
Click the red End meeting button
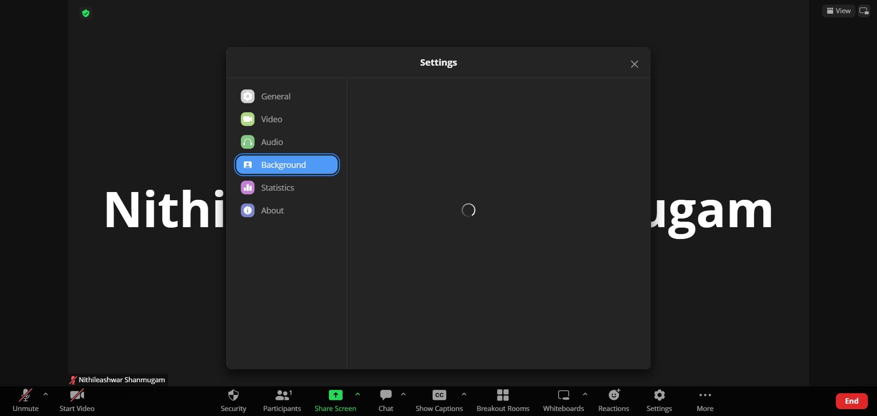coord(851,401)
